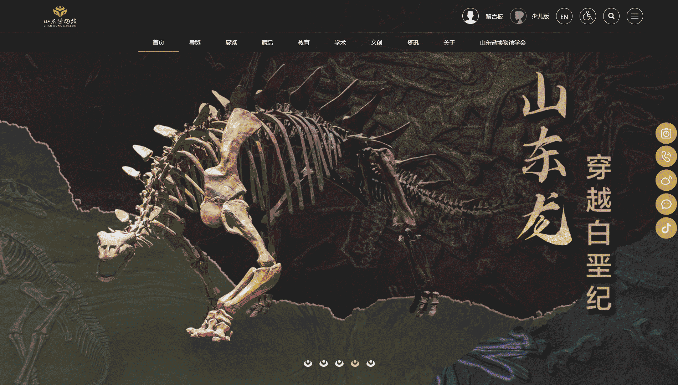Open the TikTok (Douyin) sidebar icon
Screen dimensions: 678x385
pos(666,228)
